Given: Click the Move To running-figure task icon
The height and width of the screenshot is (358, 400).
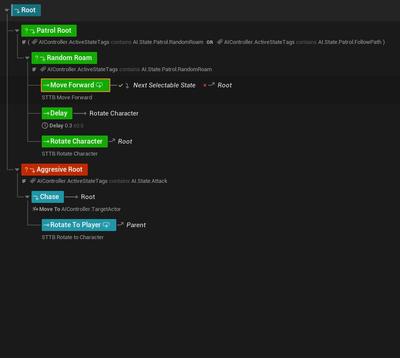Looking at the screenshot, I should pyautogui.click(x=35, y=209).
